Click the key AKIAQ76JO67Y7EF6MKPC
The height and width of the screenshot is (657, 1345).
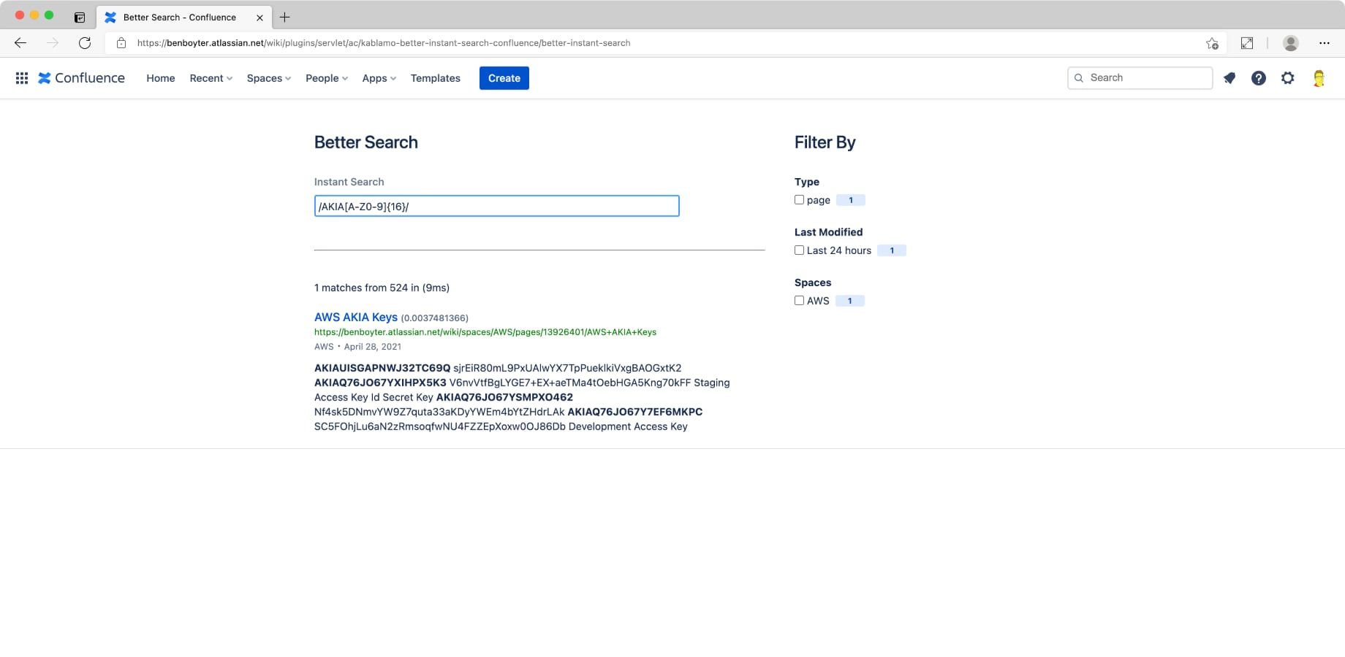635,412
